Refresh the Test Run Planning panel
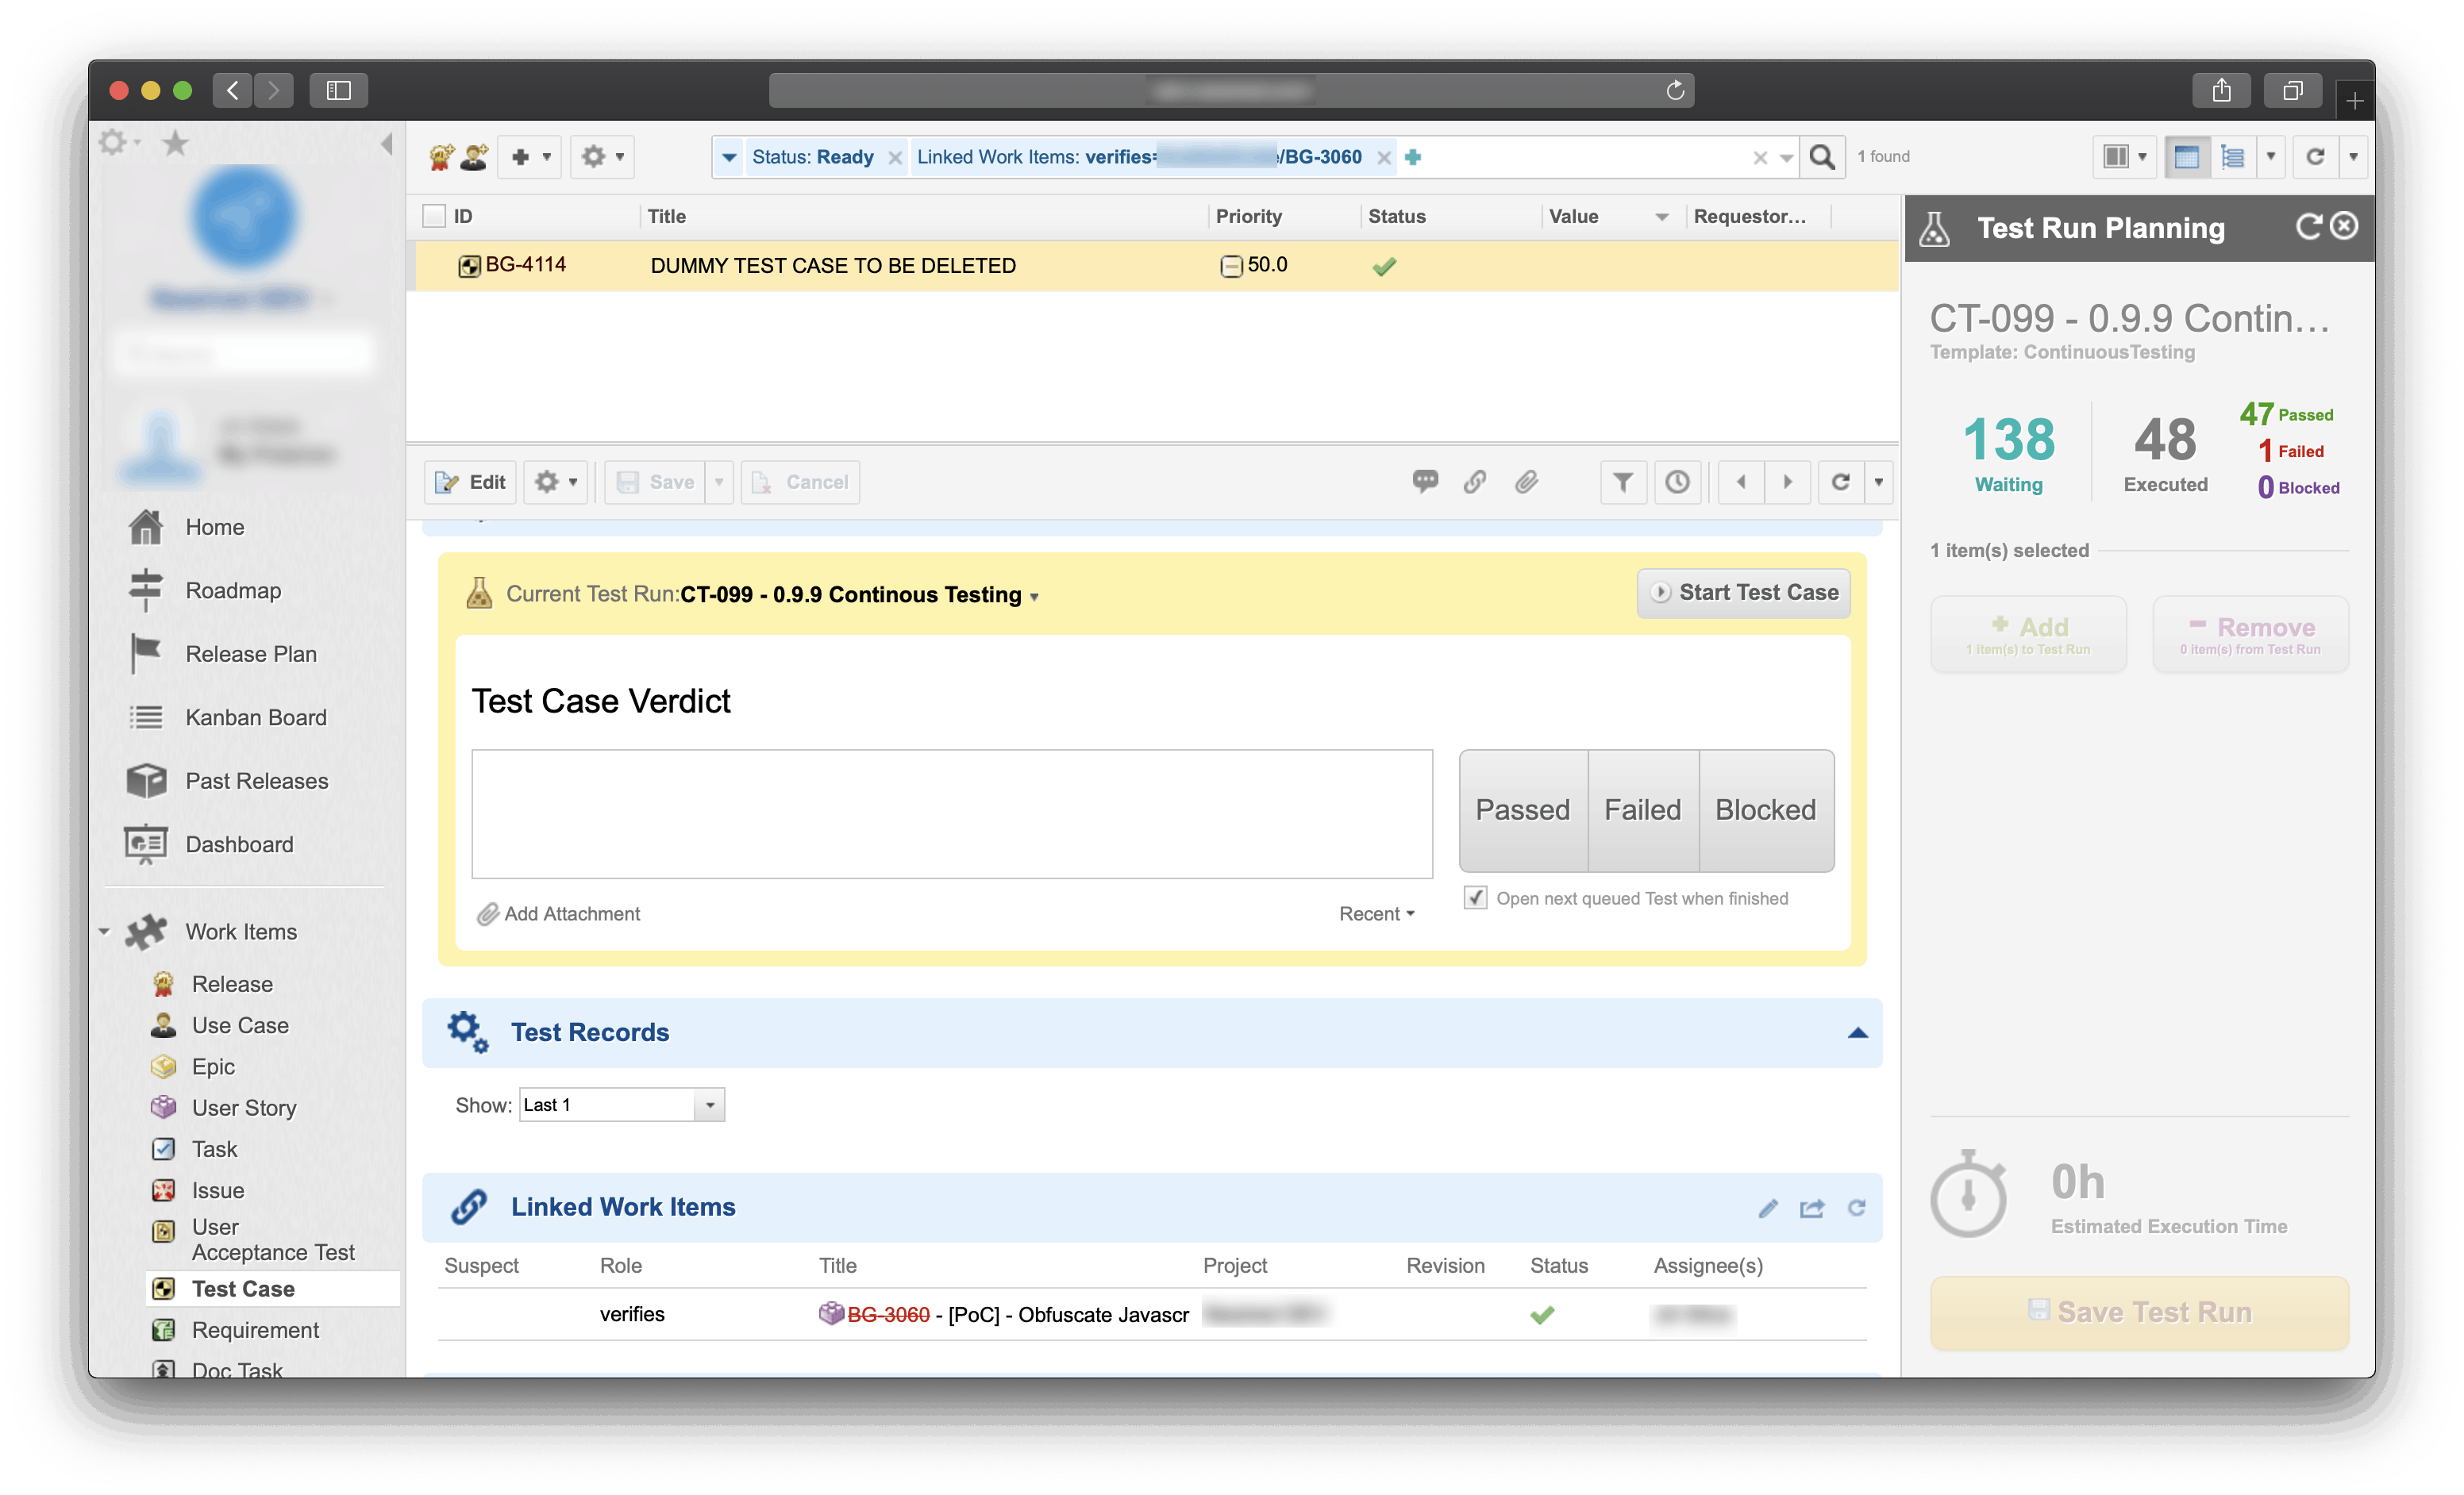 [x=2308, y=227]
